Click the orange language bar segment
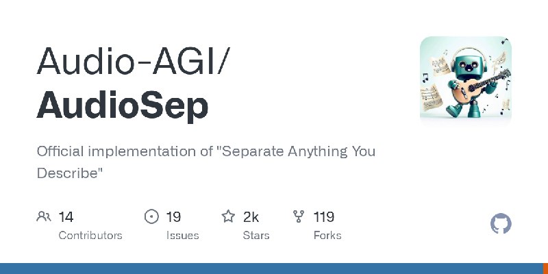This screenshot has height=274, width=548. click(x=545, y=269)
